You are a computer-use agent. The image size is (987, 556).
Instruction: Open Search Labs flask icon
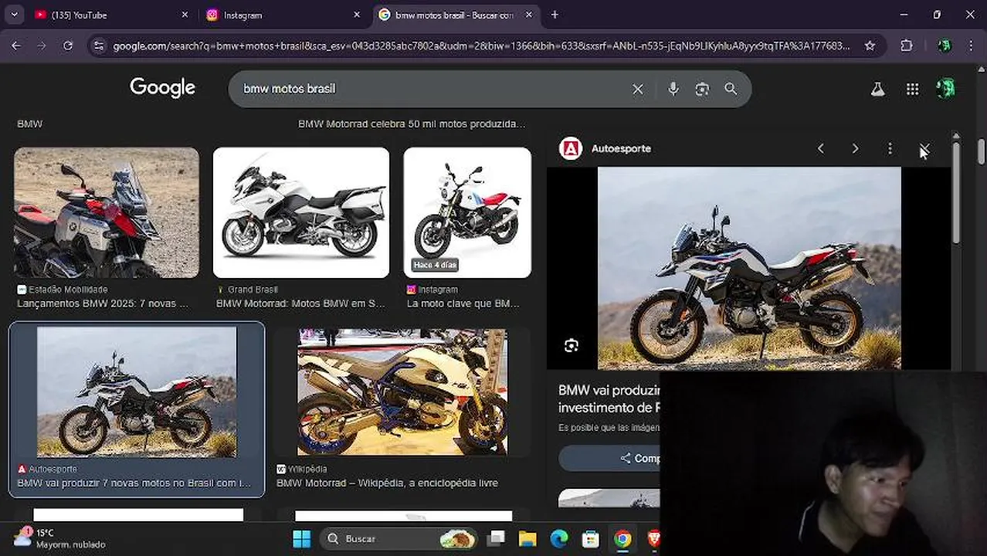877,89
